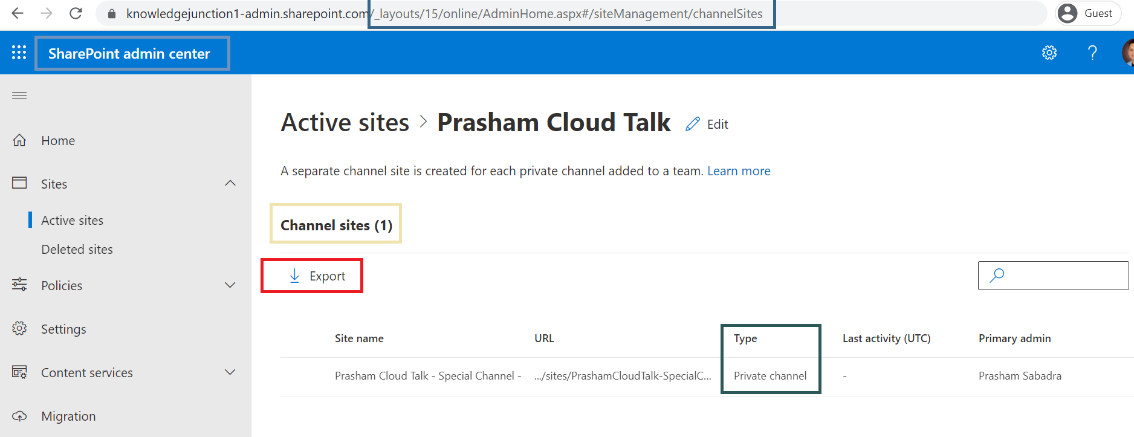Click the search magnifier icon

pos(997,276)
